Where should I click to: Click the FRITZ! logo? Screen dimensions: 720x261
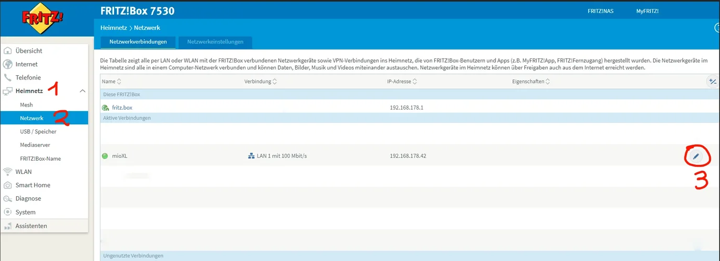click(x=43, y=19)
